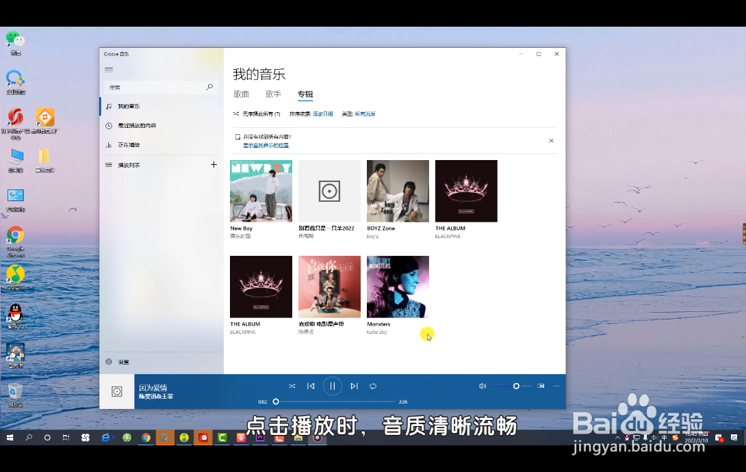
Task: Open the Windows Start menu
Action: coord(10,438)
